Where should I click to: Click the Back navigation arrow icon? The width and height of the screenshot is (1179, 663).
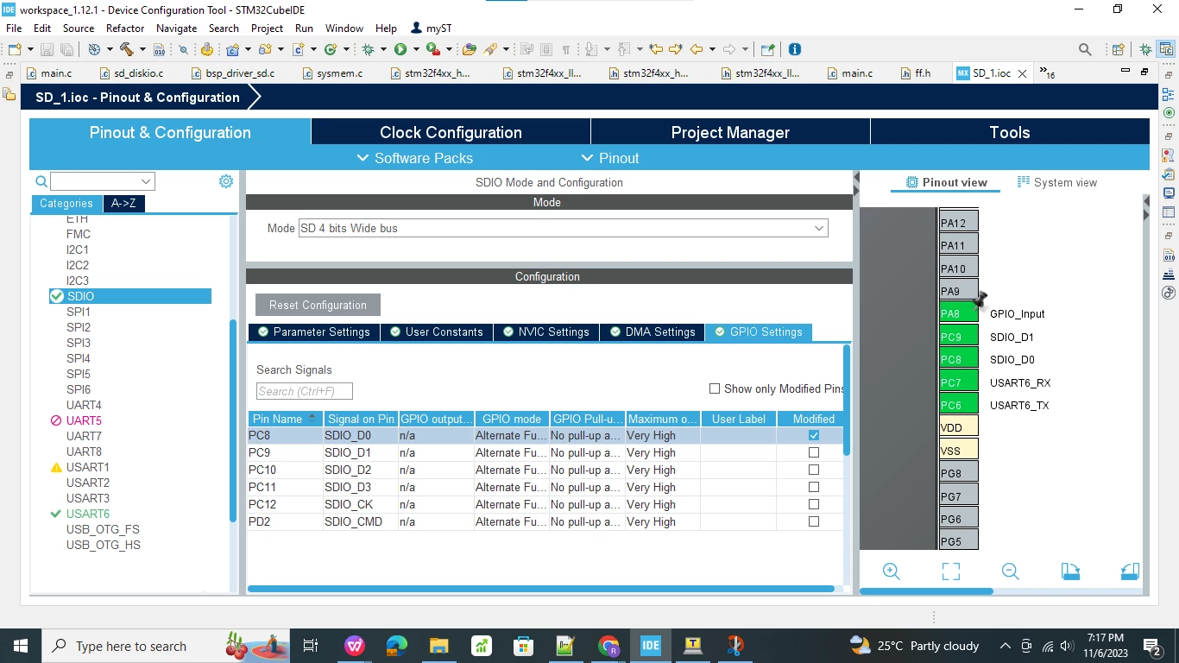pyautogui.click(x=697, y=49)
